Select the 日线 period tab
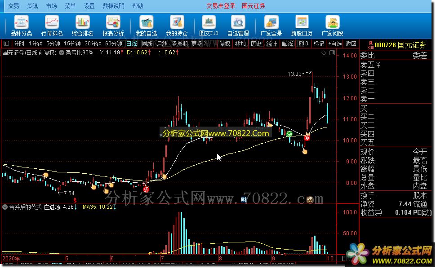The width and height of the screenshot is (436, 268). pos(132,44)
